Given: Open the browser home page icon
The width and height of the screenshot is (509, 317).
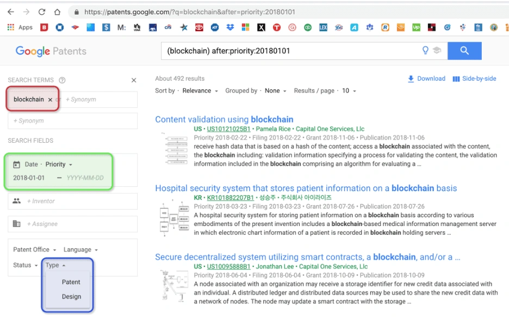Looking at the screenshot, I should (x=58, y=12).
